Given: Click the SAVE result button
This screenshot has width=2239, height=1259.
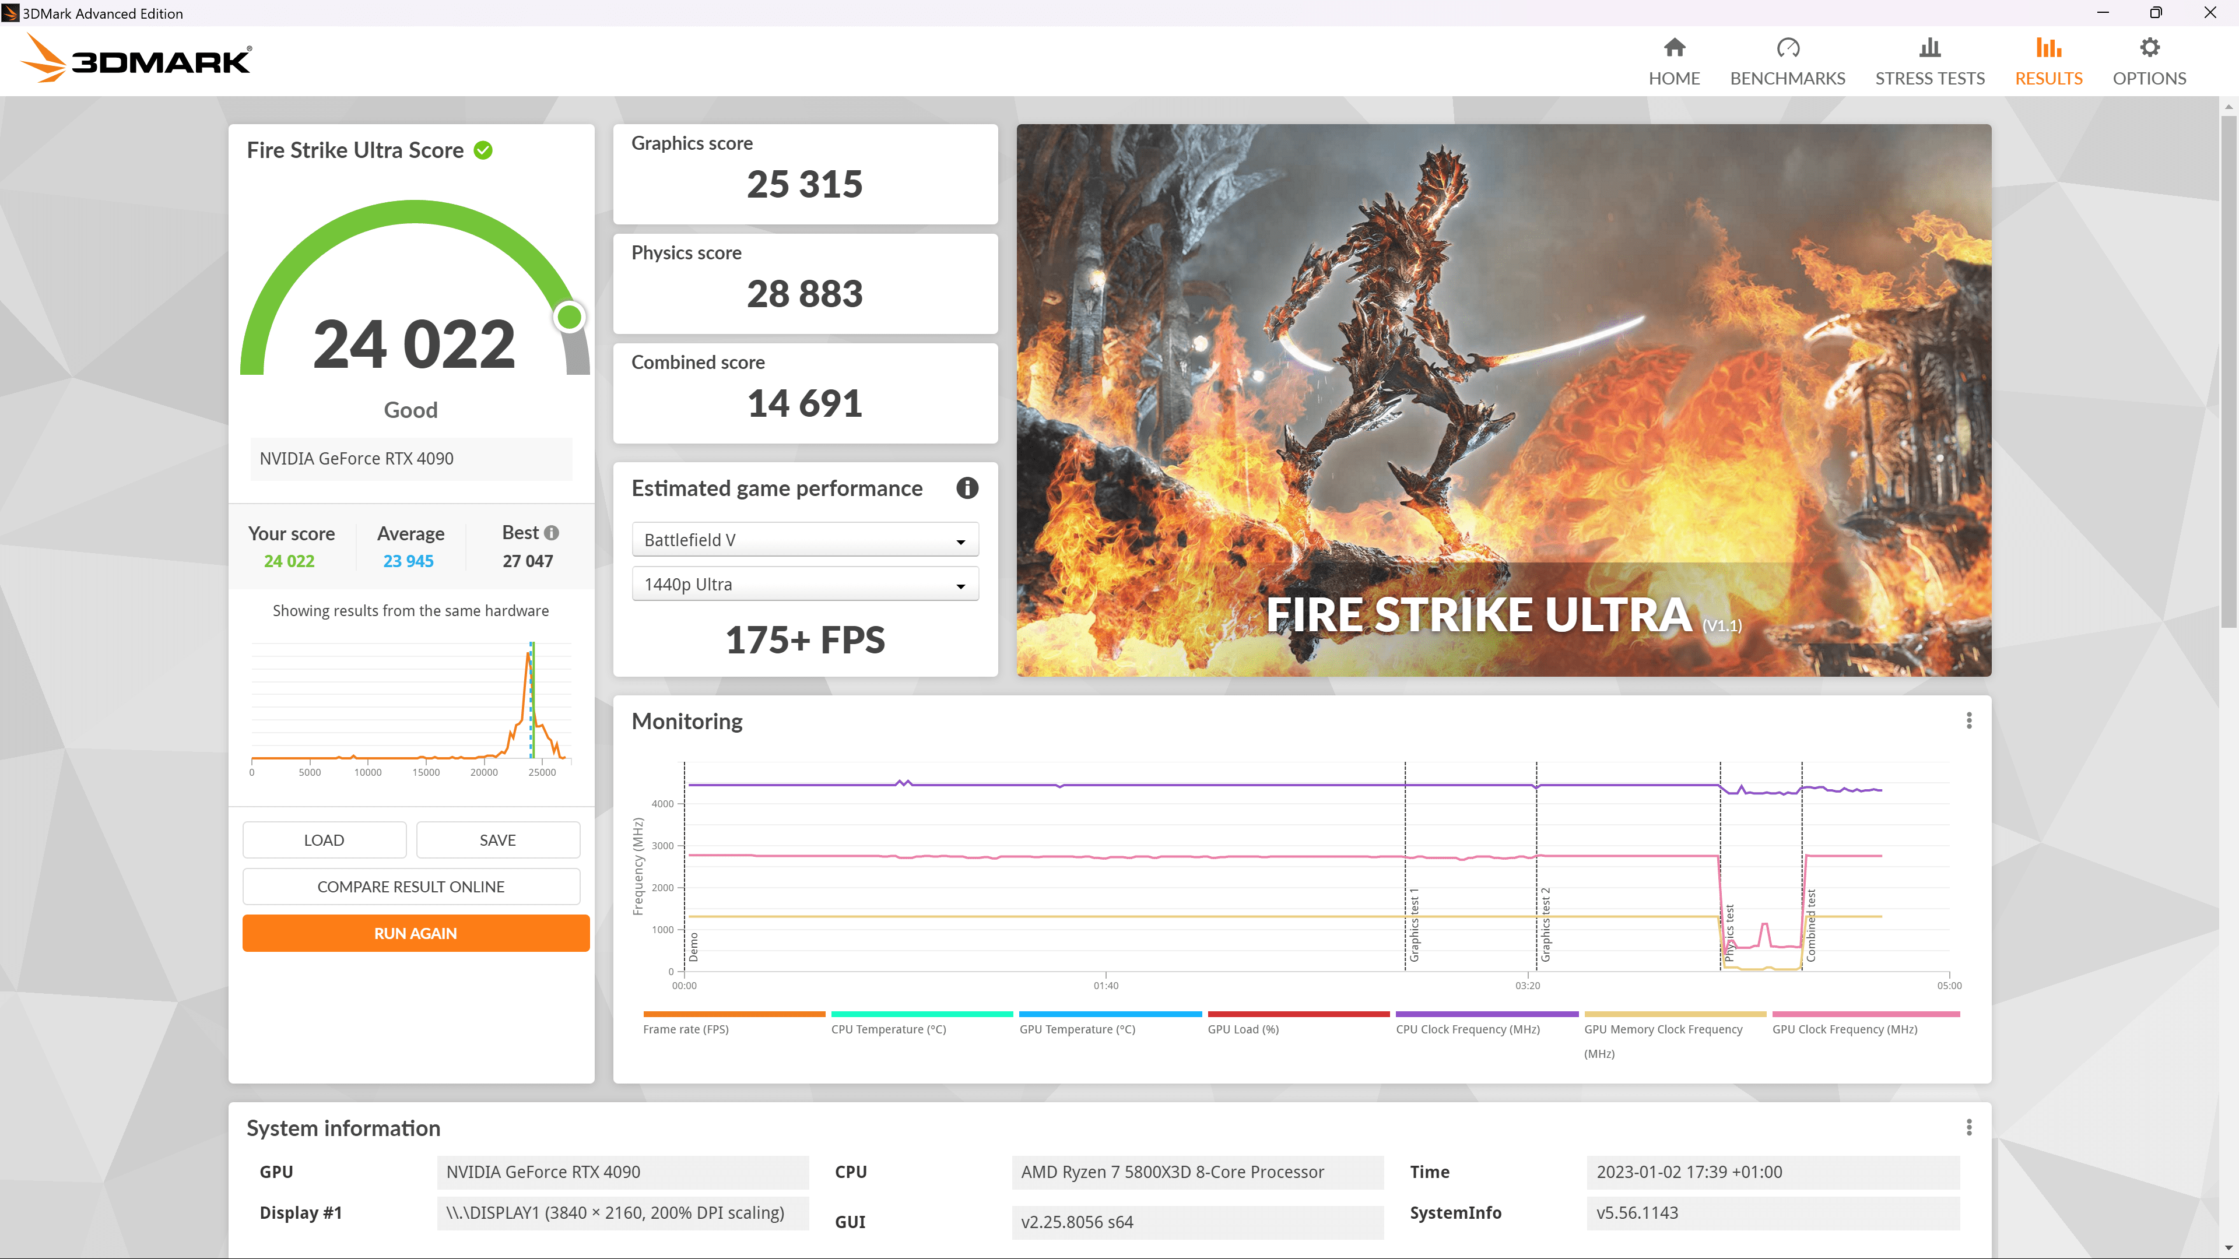Looking at the screenshot, I should coord(497,840).
